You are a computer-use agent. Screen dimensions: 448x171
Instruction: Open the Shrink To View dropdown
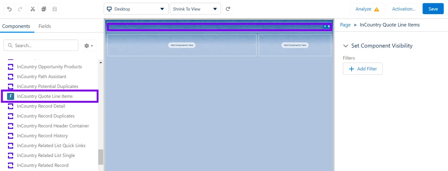tap(195, 9)
